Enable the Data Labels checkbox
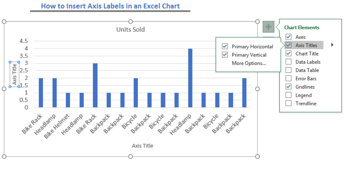The width and height of the screenshot is (346, 173). pyautogui.click(x=289, y=62)
